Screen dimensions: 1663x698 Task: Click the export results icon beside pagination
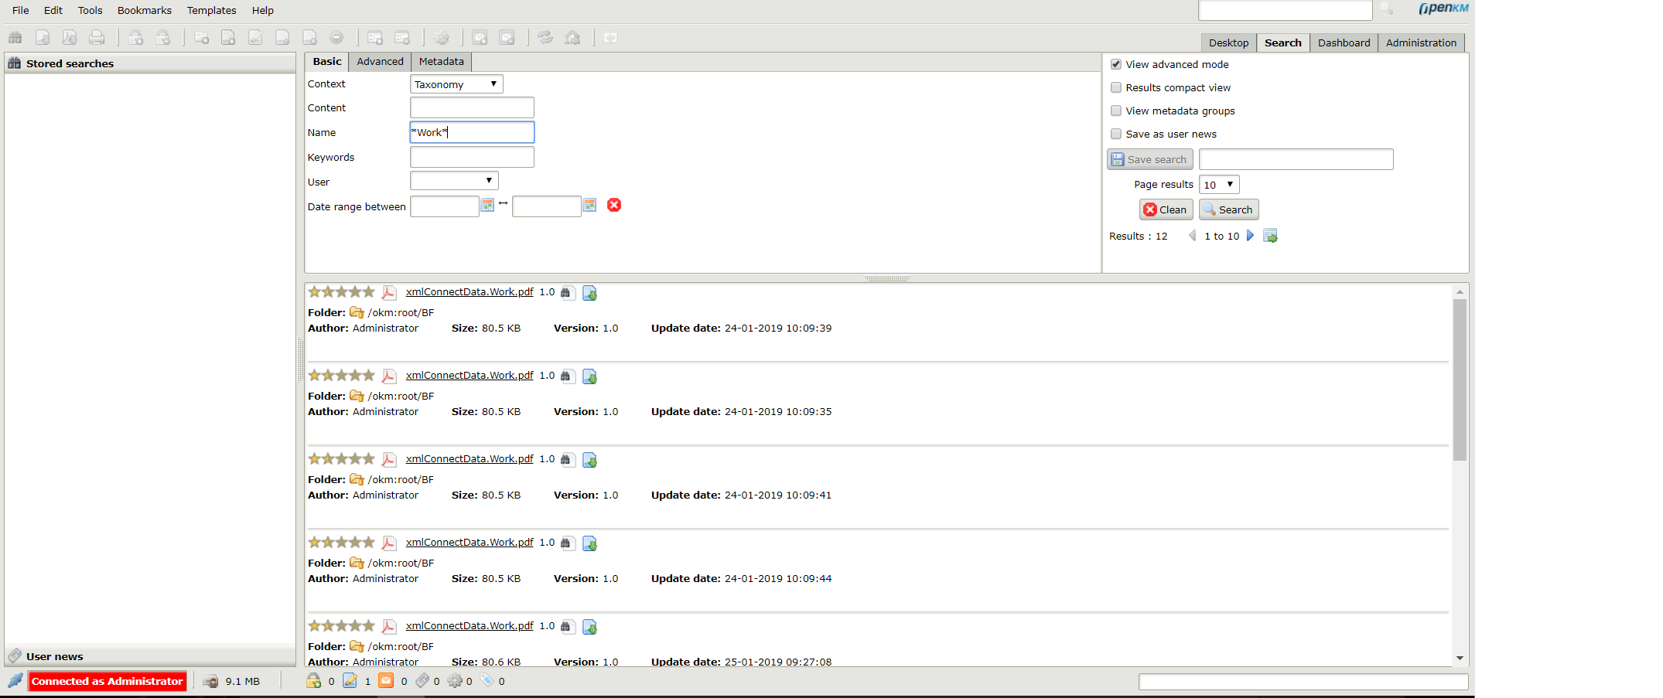tap(1270, 236)
